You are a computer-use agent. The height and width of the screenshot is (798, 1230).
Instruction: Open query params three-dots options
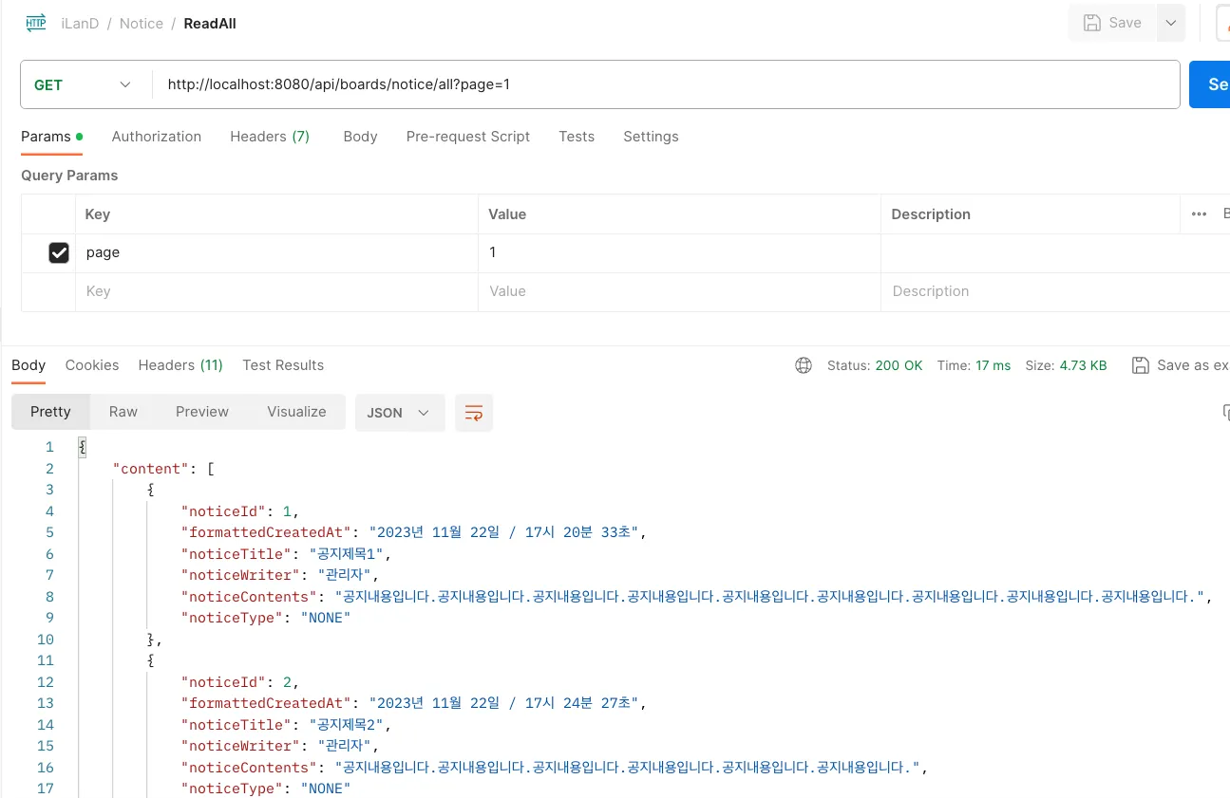pyautogui.click(x=1199, y=214)
